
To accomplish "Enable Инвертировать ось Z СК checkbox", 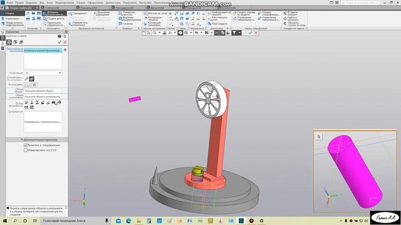I will pos(26,150).
